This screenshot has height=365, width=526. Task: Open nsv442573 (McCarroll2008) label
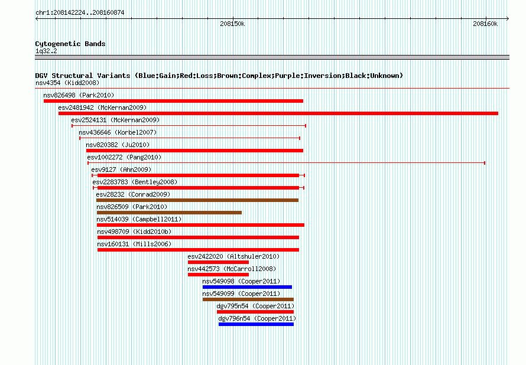tap(232, 269)
